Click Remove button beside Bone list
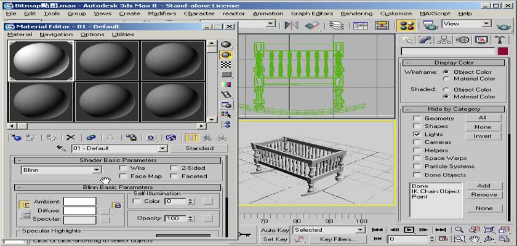Viewport: 517px width, 246px height. click(x=484, y=194)
